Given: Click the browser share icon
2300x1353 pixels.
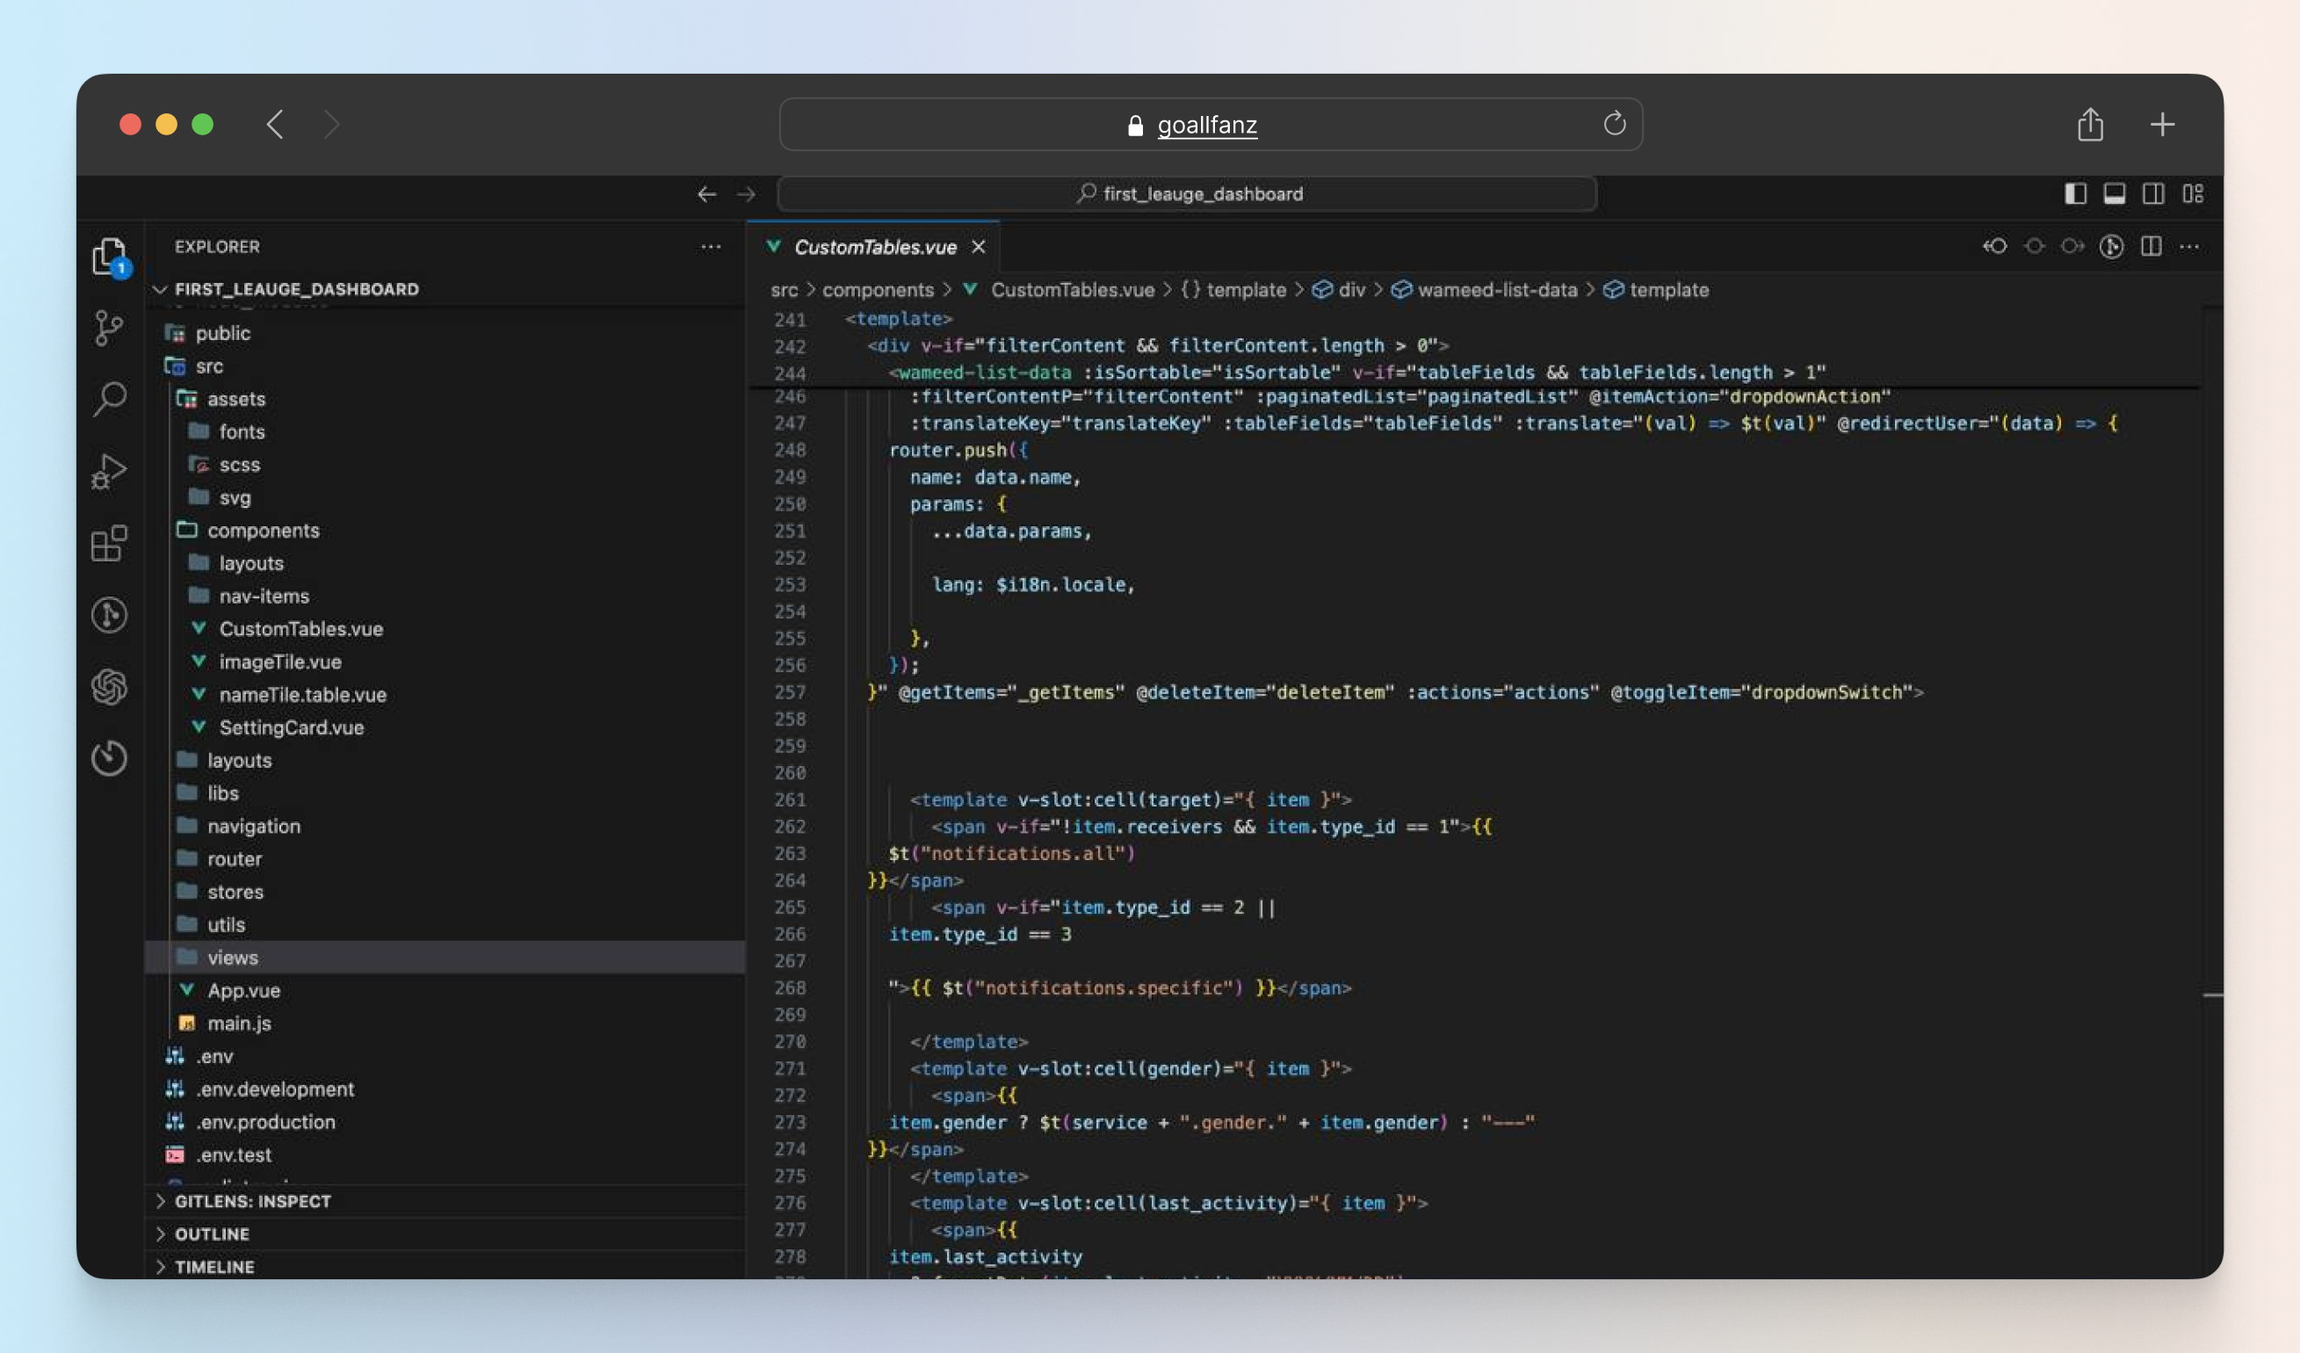Looking at the screenshot, I should [2090, 124].
